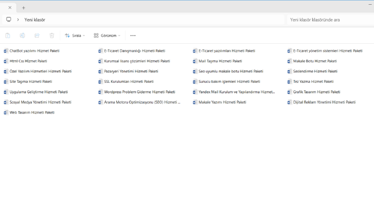This screenshot has width=374, height=210.
Task: Click Seslendirme Hizmeti Paketi file name
Action: click(x=315, y=71)
